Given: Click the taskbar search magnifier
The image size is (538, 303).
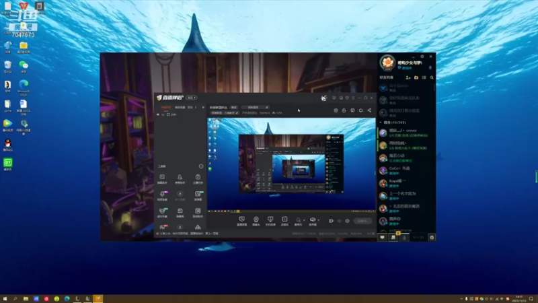Looking at the screenshot, I should pos(15,299).
